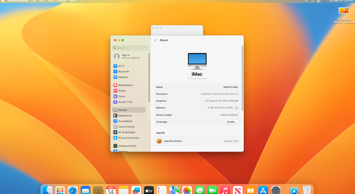
Task: Launch Safari from the Dock
Action: (72, 190)
